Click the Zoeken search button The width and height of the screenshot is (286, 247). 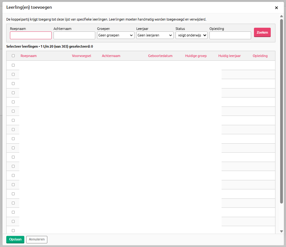pyautogui.click(x=262, y=33)
